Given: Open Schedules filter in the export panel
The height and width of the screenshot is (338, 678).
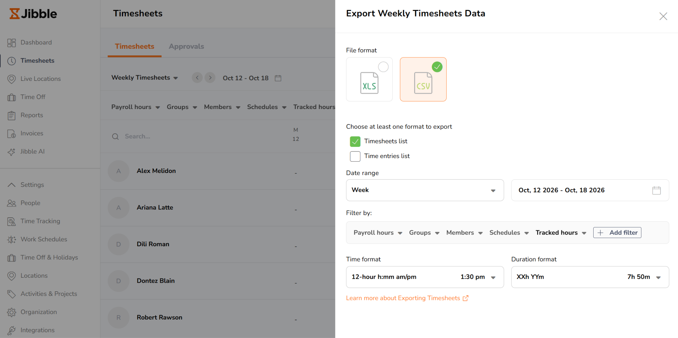Looking at the screenshot, I should 509,233.
